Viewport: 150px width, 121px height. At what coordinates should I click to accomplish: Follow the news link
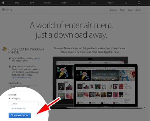tap(38, 58)
